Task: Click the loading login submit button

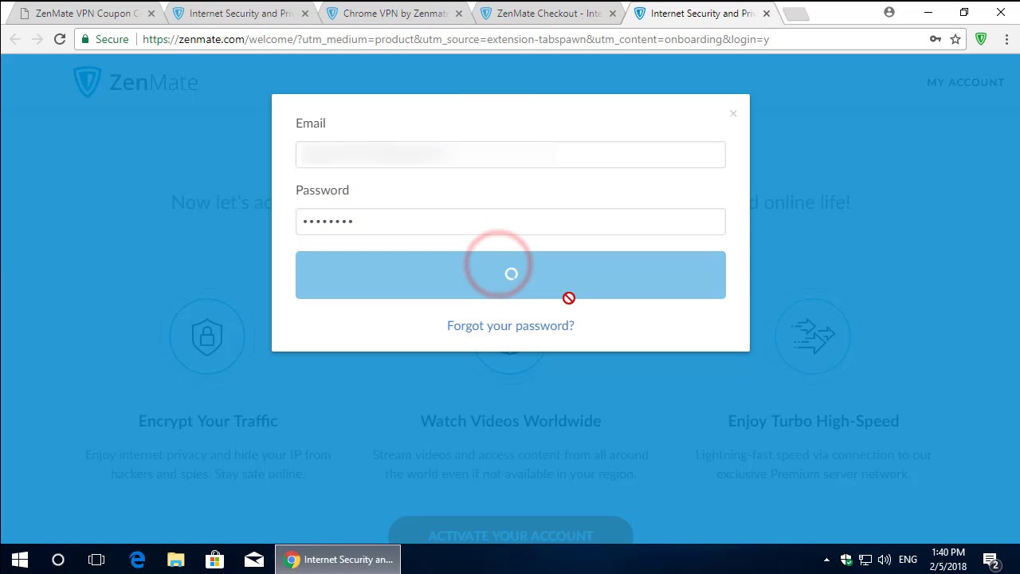Action: click(510, 275)
